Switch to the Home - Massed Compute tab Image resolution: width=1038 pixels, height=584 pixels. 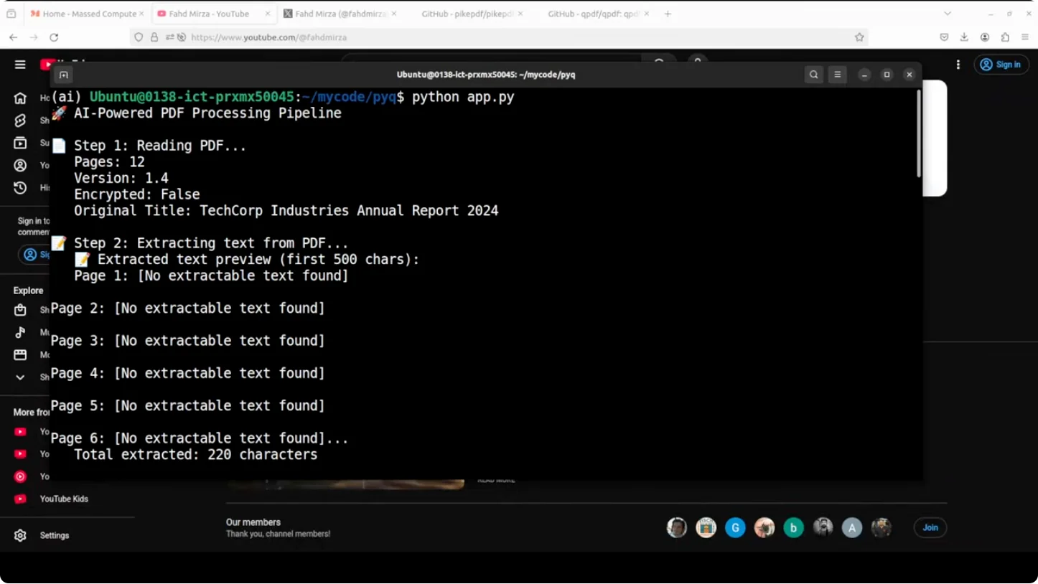tap(85, 14)
